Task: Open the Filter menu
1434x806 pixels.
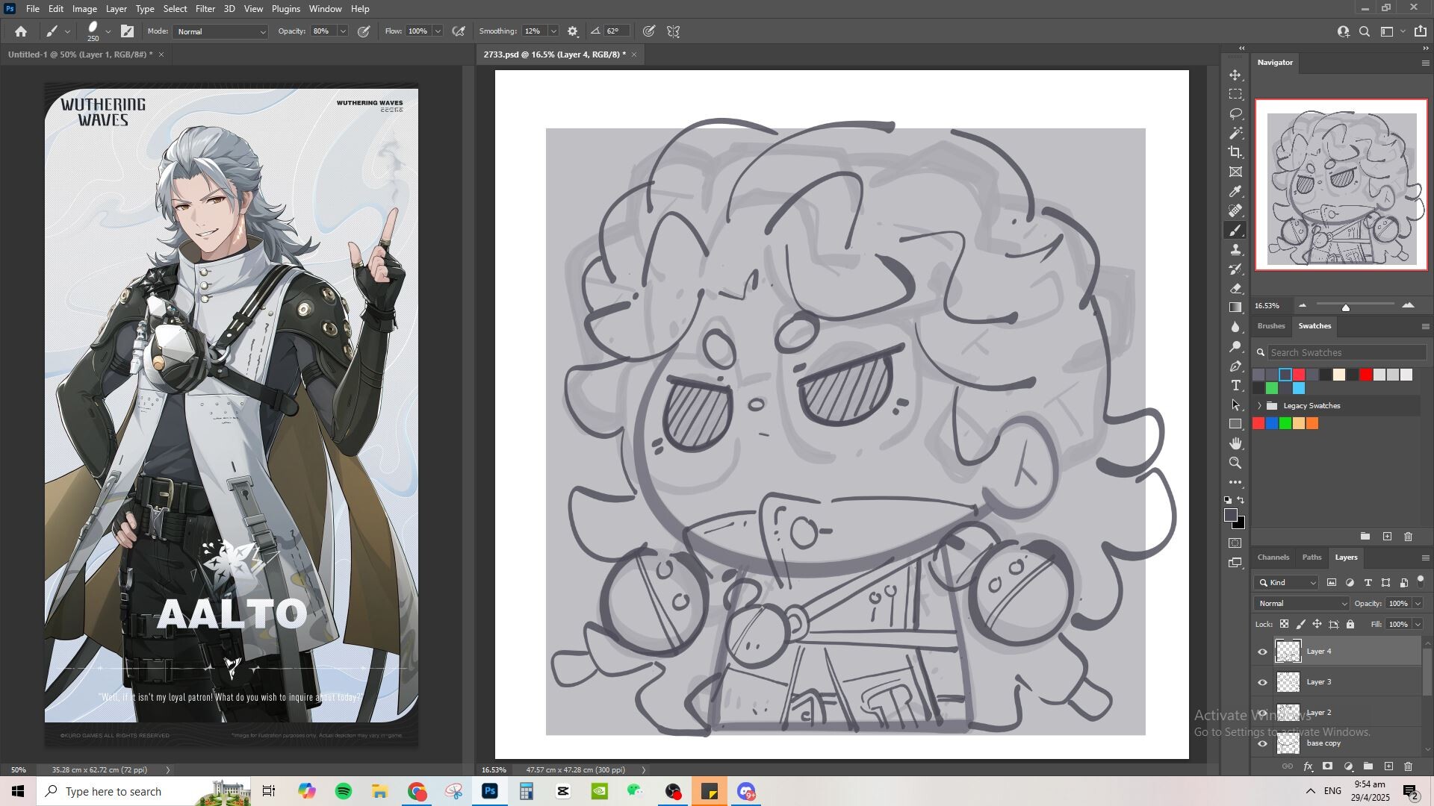Action: click(x=205, y=9)
